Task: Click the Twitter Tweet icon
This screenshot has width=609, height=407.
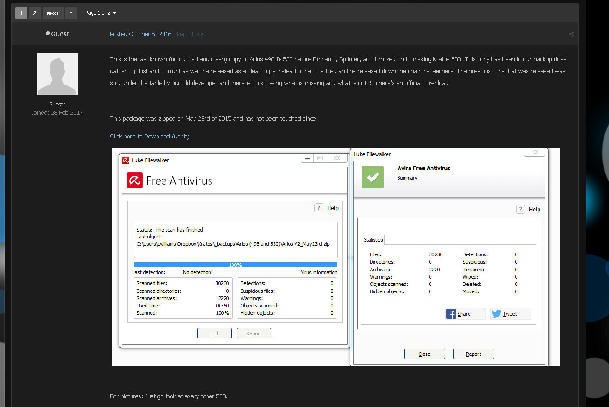Action: click(496, 314)
